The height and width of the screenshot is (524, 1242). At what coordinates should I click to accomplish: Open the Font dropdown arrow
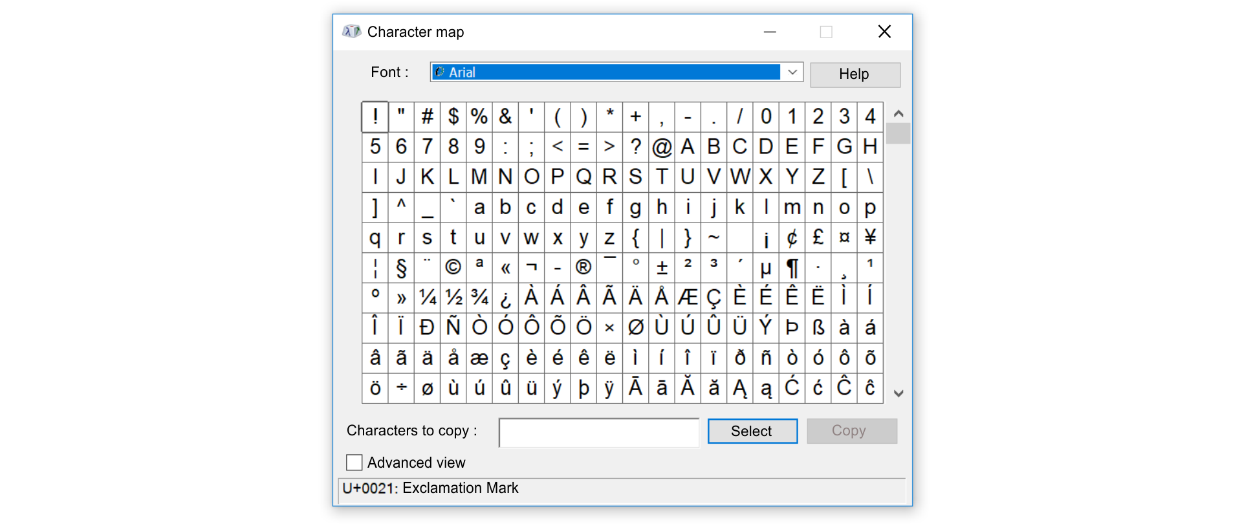pyautogui.click(x=792, y=72)
